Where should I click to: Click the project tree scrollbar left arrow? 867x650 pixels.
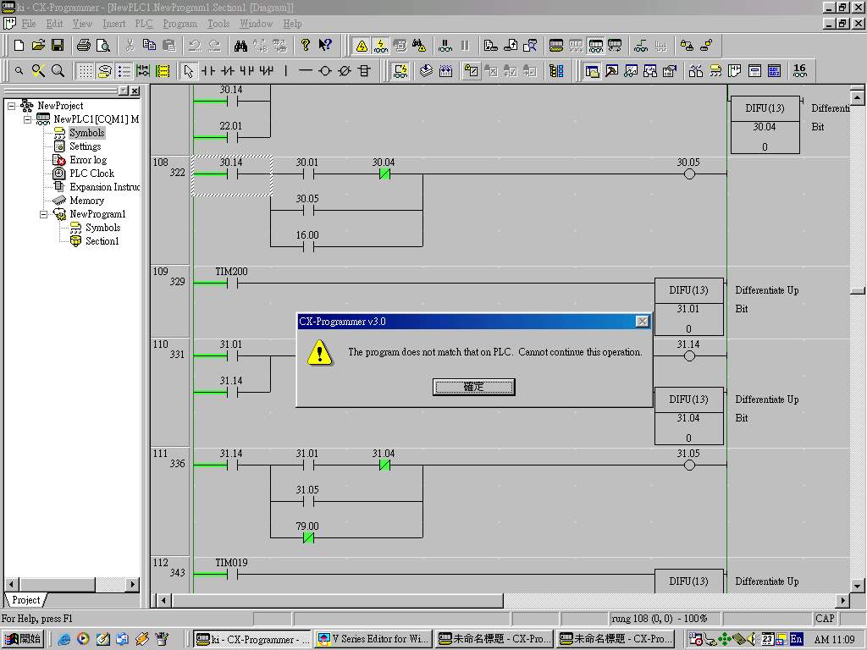(12, 584)
